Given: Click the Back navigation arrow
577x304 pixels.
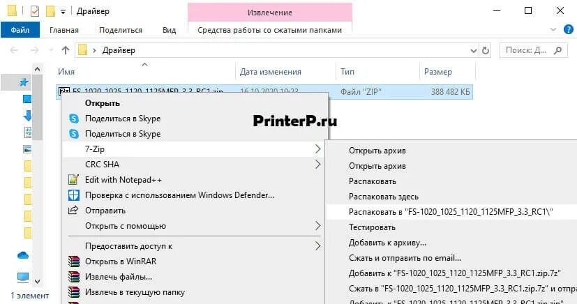Looking at the screenshot, I should click(14, 50).
